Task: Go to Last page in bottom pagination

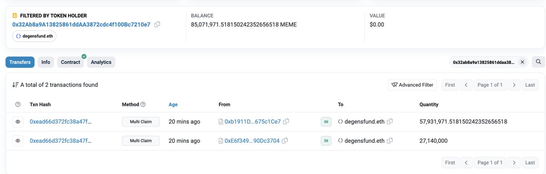Action: tap(530, 162)
